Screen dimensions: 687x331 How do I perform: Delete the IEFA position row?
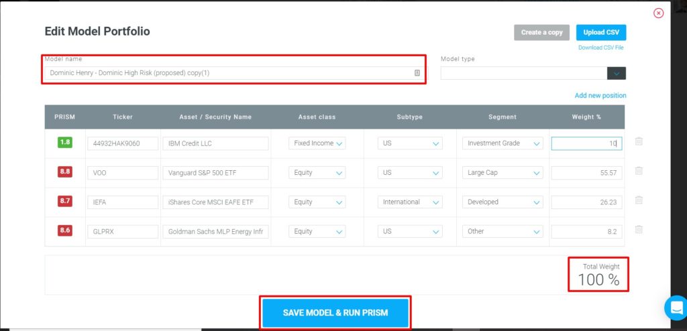639,200
